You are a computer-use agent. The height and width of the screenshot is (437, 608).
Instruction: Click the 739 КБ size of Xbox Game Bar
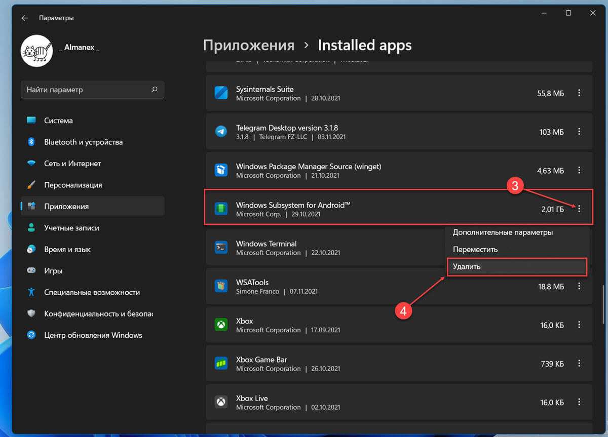pyautogui.click(x=552, y=364)
